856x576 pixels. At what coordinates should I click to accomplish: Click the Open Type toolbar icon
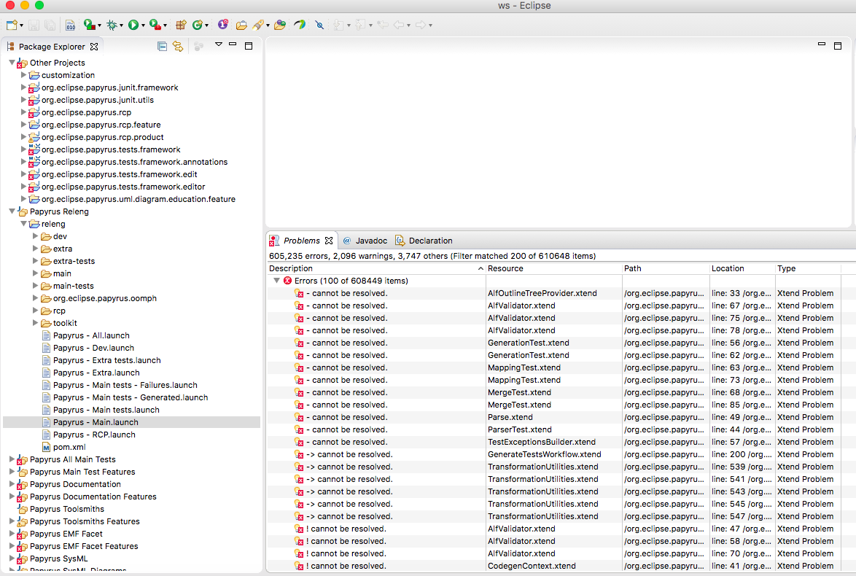click(x=241, y=25)
